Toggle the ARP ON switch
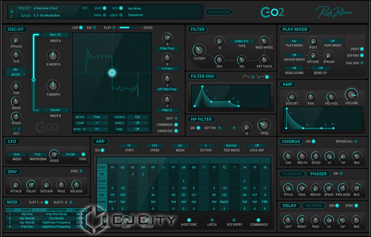 tap(103, 150)
